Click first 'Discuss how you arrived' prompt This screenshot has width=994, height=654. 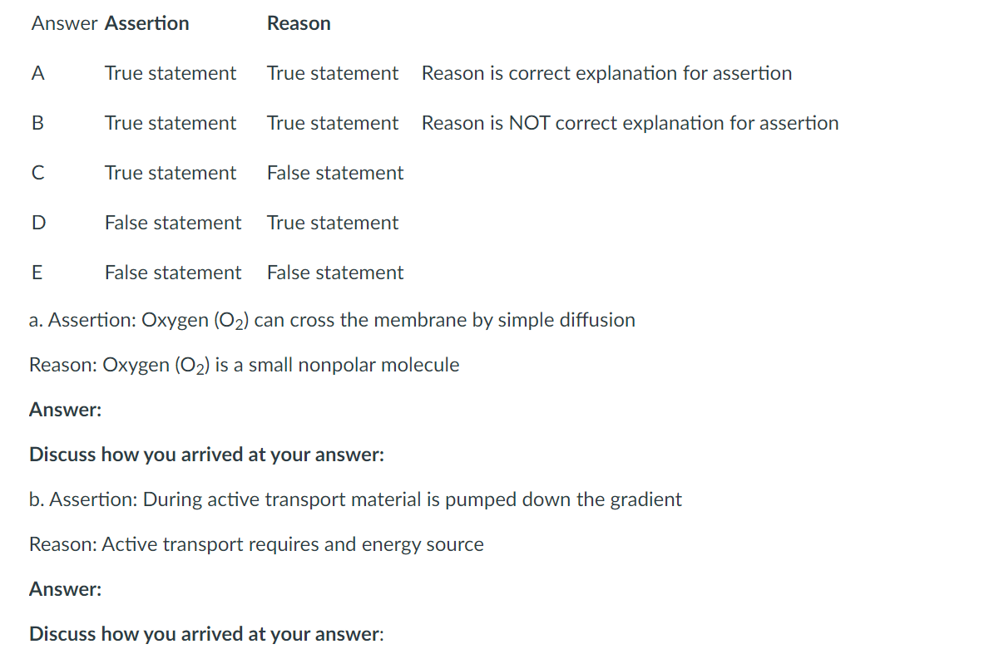pyautogui.click(x=206, y=455)
